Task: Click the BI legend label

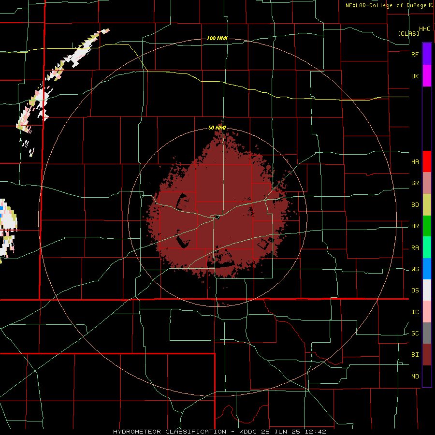Action: pyautogui.click(x=415, y=355)
